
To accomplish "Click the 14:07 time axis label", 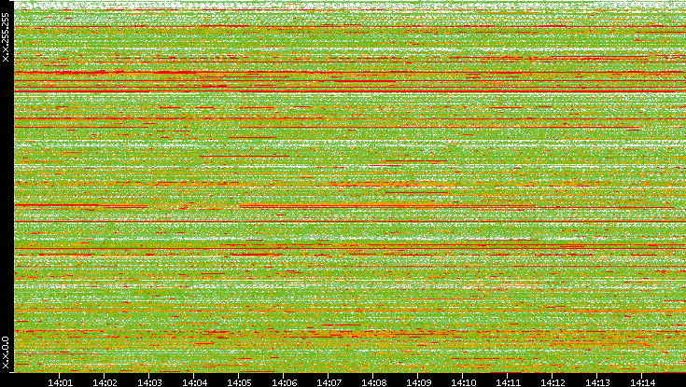I will click(x=329, y=382).
